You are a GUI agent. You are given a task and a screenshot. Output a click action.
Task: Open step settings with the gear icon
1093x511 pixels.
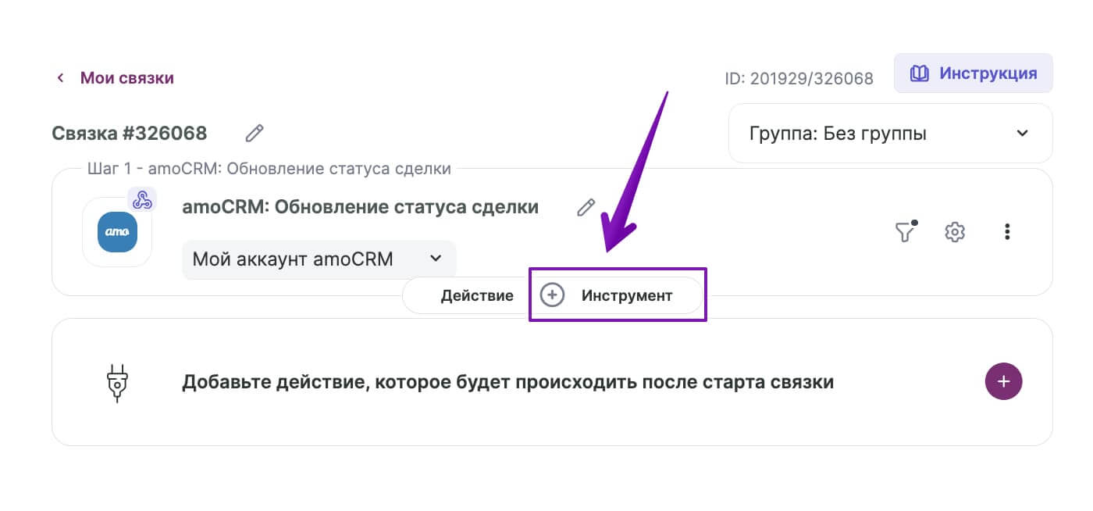pyautogui.click(x=955, y=232)
